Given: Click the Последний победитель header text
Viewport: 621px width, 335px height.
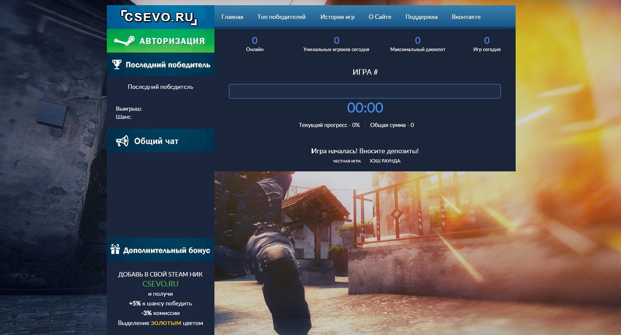Looking at the screenshot, I should click(168, 65).
